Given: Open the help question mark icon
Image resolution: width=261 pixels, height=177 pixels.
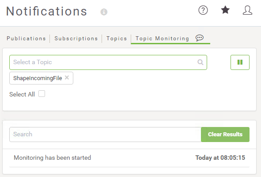Looking at the screenshot, I should (x=203, y=10).
